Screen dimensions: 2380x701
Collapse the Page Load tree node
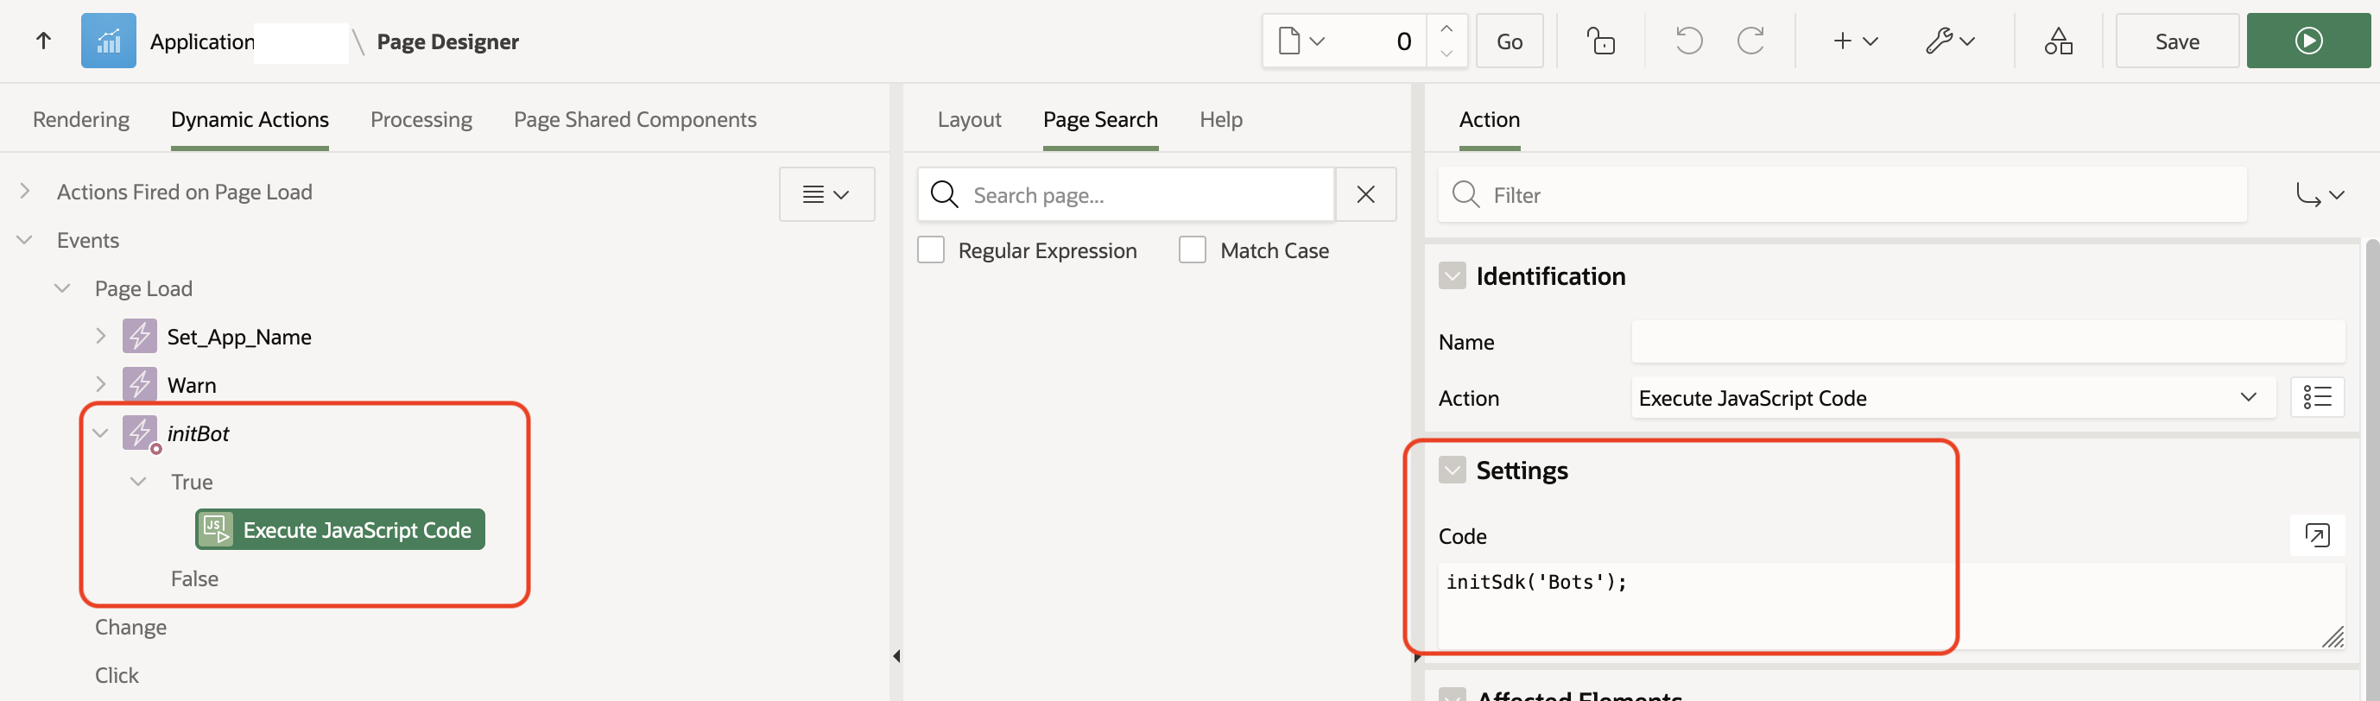coord(63,288)
